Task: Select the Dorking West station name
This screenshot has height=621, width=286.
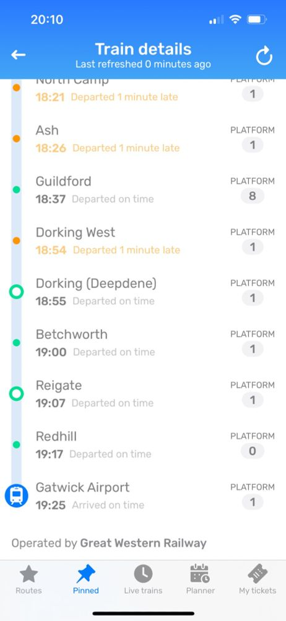Action: pyautogui.click(x=76, y=232)
